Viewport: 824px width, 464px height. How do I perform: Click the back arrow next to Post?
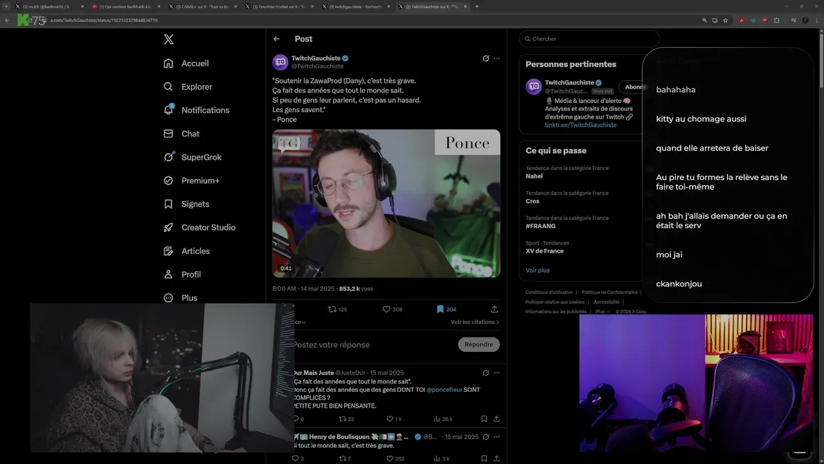[x=276, y=39]
